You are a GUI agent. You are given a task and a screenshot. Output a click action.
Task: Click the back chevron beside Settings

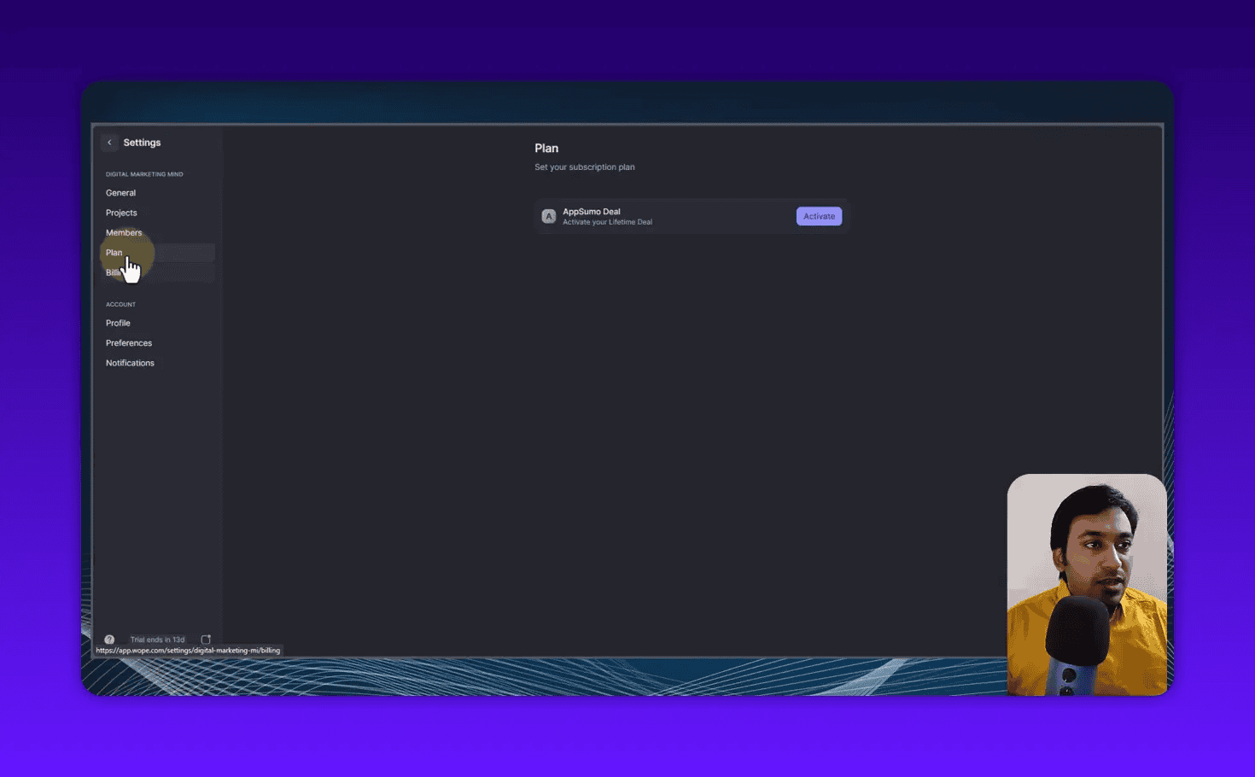(x=109, y=142)
